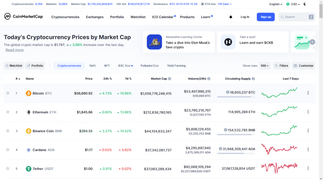This screenshot has width=323, height=181.
Task: Click the ETH Gas pump icon
Action: click(203, 4)
